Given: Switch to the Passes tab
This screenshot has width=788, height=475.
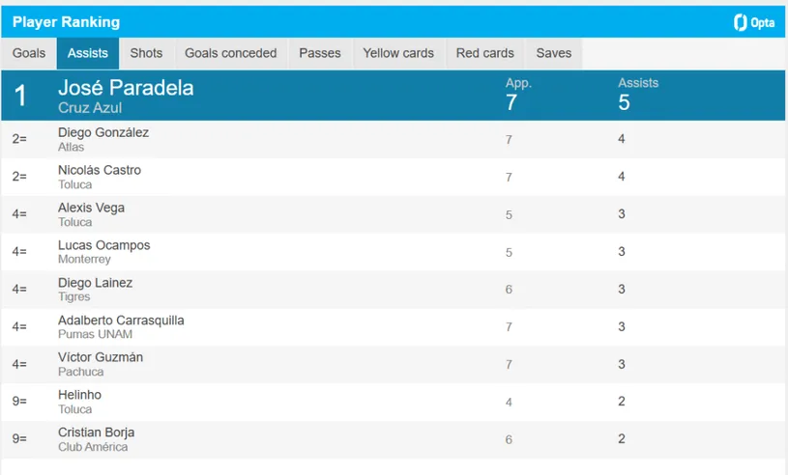Looking at the screenshot, I should (x=319, y=53).
